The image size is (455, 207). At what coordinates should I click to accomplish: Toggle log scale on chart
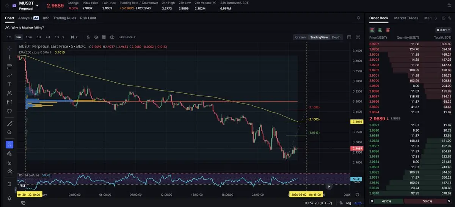(x=349, y=203)
